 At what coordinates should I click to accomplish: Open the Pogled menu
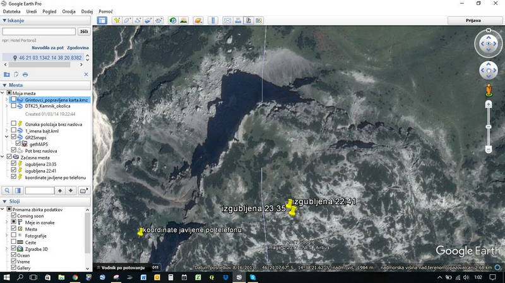pyautogui.click(x=49, y=11)
